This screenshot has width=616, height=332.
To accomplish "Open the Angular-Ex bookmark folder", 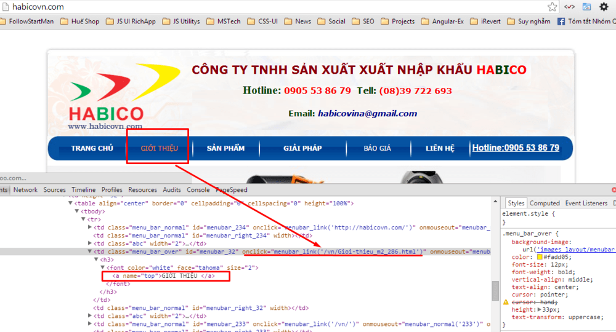I will click(x=442, y=21).
